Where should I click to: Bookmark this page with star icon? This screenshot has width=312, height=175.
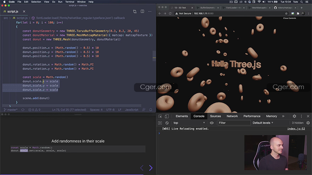point(286,13)
